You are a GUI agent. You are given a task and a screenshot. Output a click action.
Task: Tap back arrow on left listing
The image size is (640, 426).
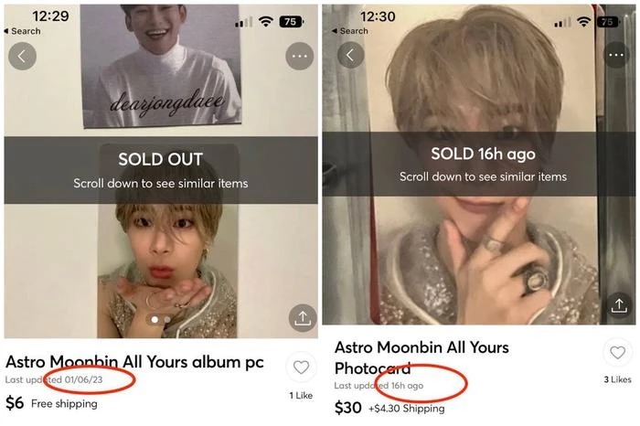point(22,56)
